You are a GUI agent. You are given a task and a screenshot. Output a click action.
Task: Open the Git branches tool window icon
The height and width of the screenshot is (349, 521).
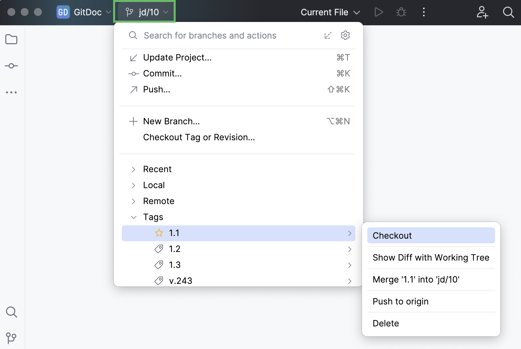12,338
